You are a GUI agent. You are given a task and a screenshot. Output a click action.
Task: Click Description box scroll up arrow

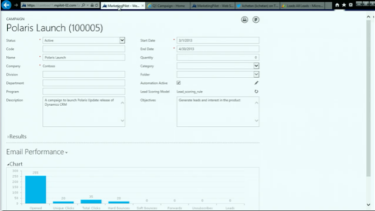coord(122,103)
